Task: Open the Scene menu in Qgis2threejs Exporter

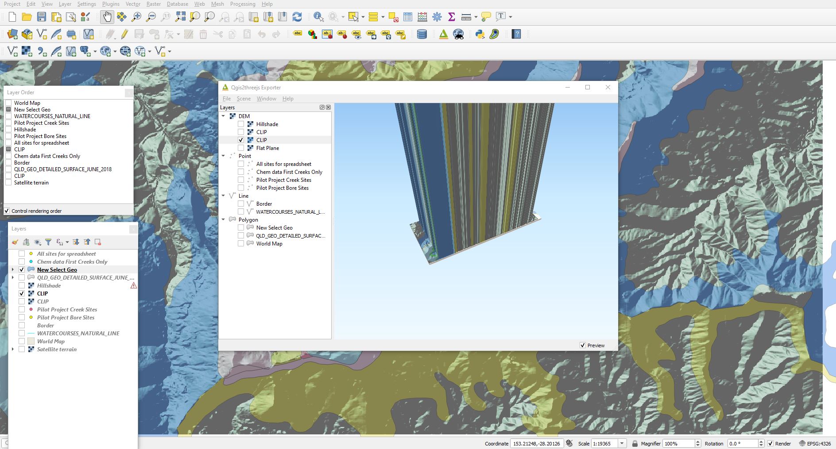Action: (x=244, y=98)
